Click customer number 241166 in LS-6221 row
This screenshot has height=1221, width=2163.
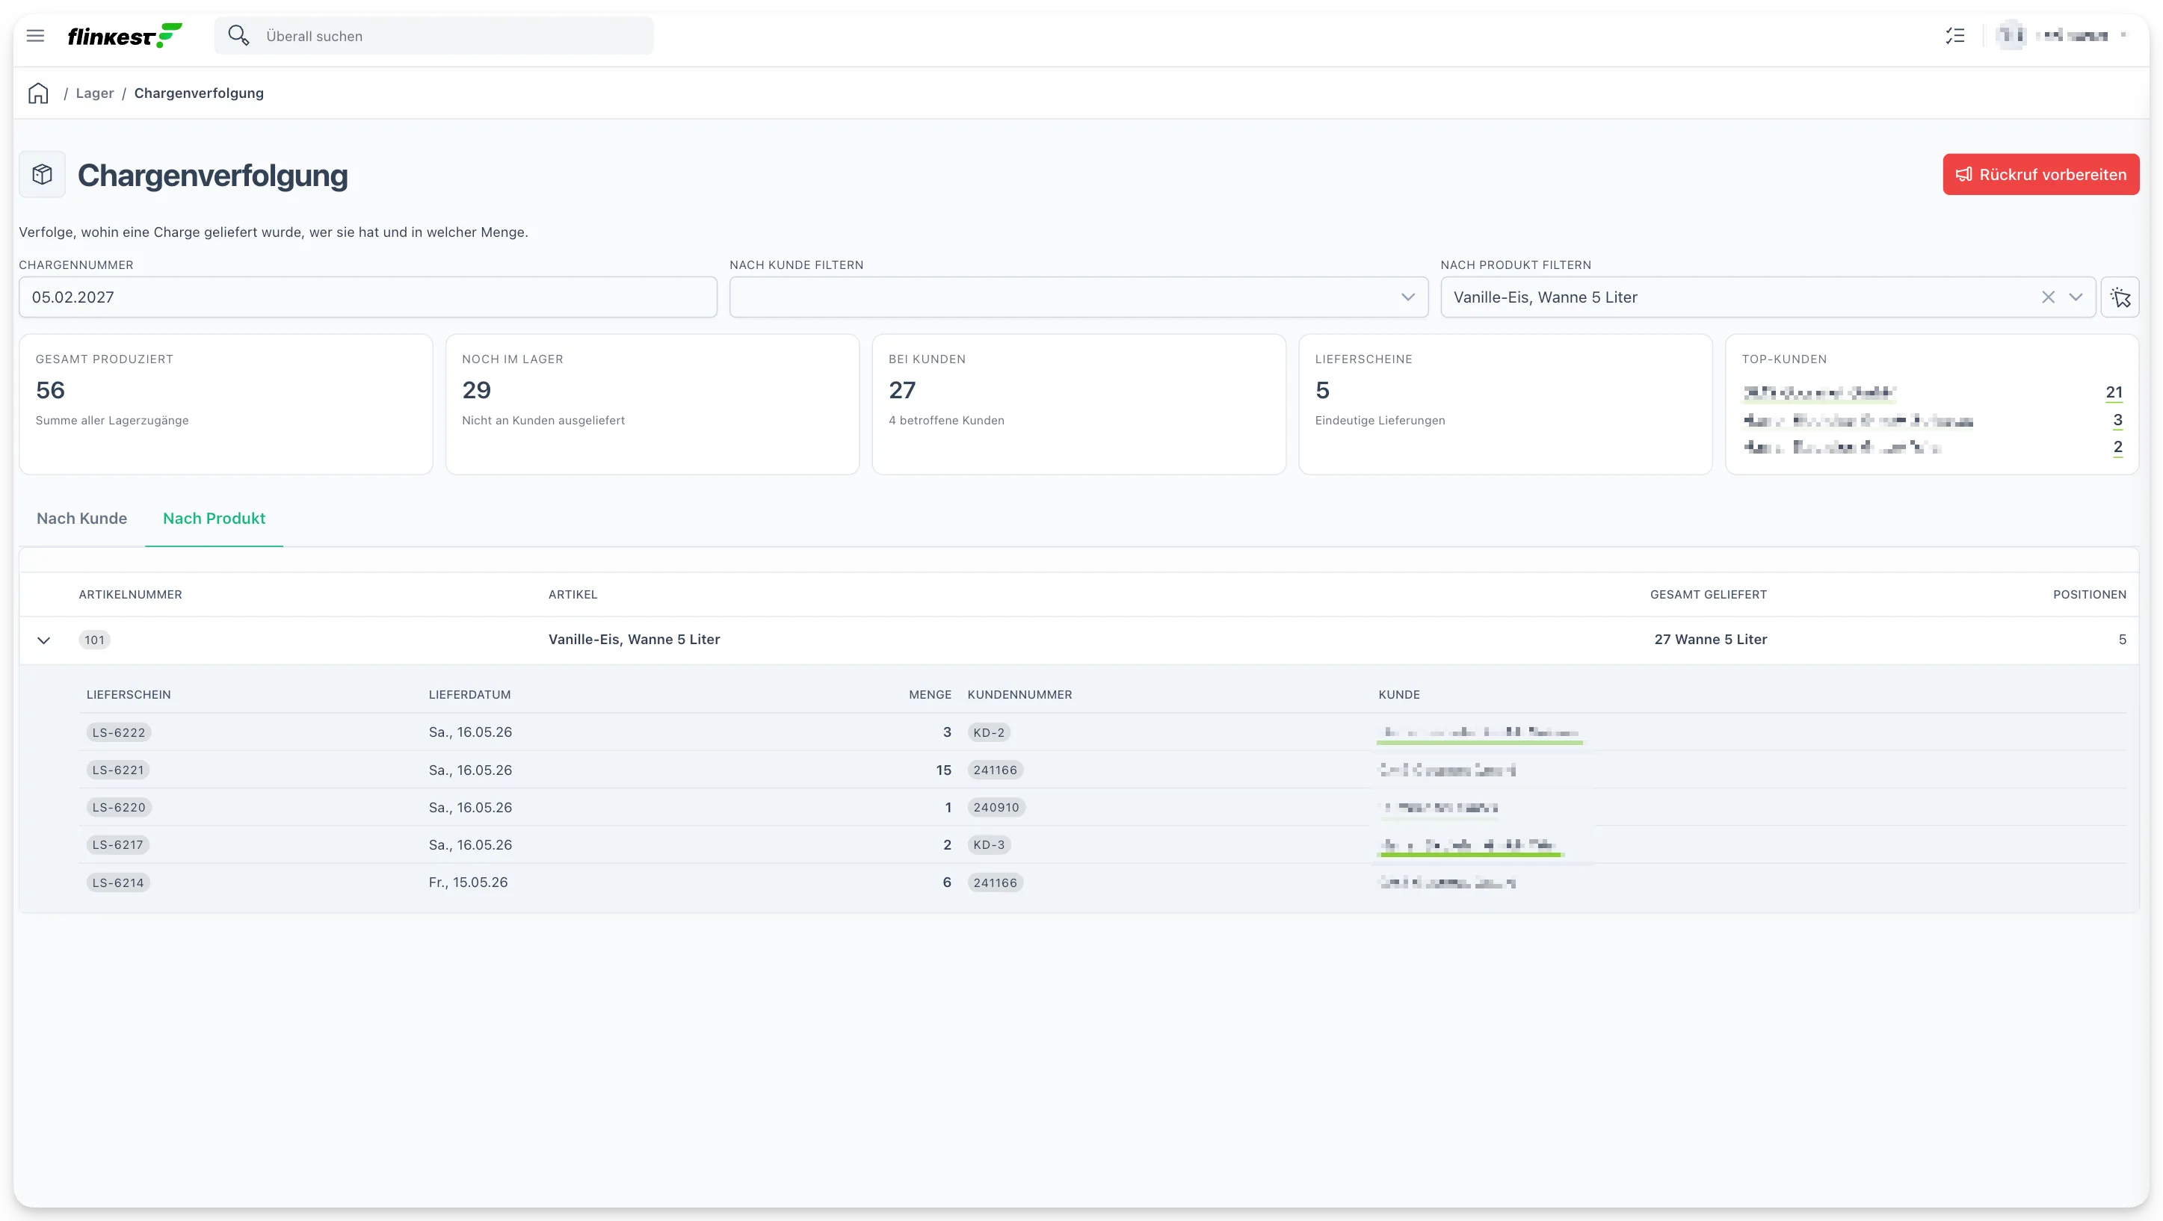[995, 770]
